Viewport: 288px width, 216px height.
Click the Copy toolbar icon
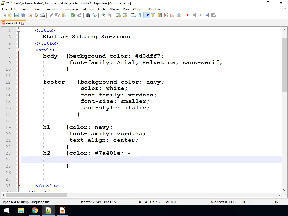pyautogui.click(x=57, y=15)
